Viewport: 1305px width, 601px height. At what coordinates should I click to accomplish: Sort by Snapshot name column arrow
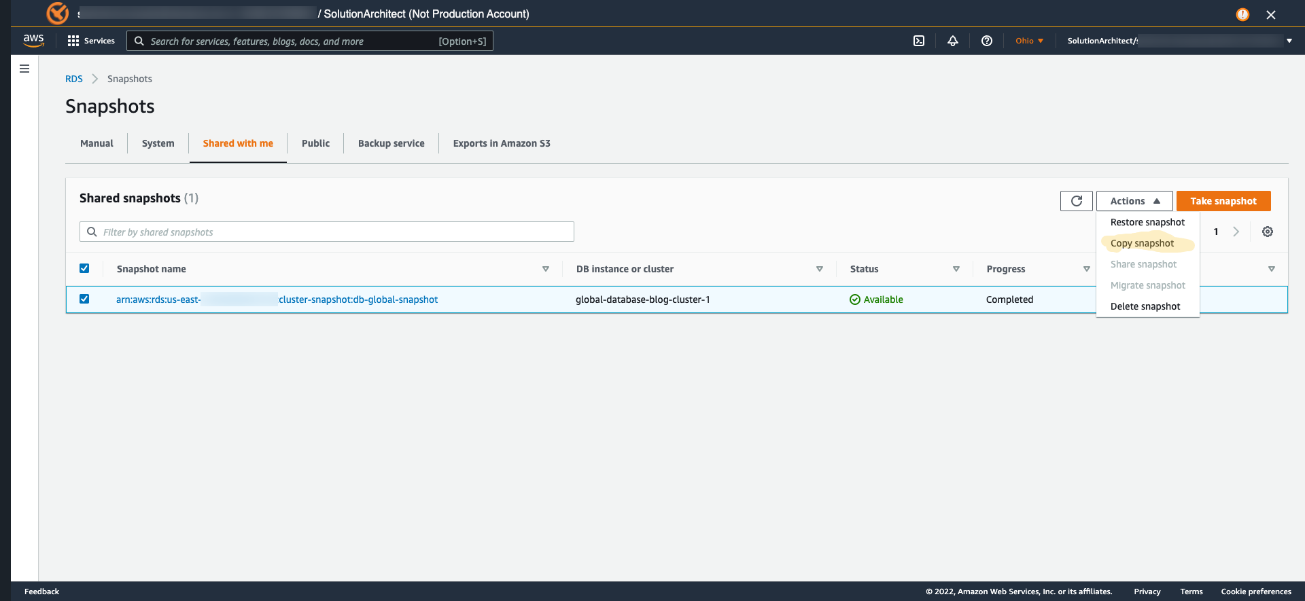click(546, 269)
